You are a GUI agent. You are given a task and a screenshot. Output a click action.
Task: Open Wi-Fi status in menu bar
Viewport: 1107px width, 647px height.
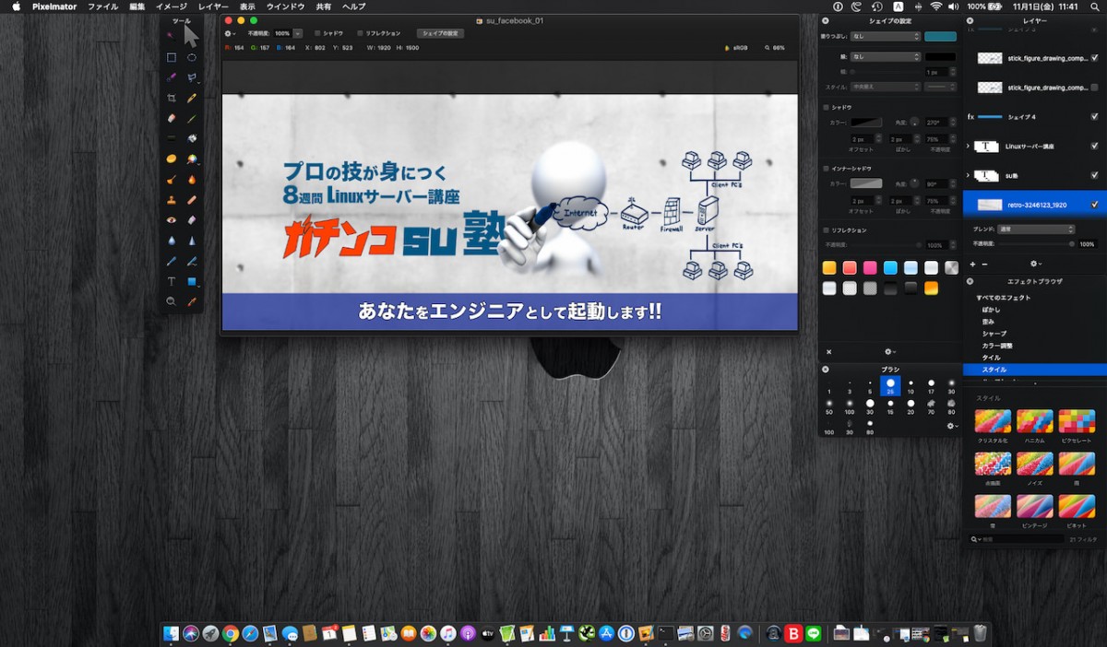pyautogui.click(x=936, y=6)
